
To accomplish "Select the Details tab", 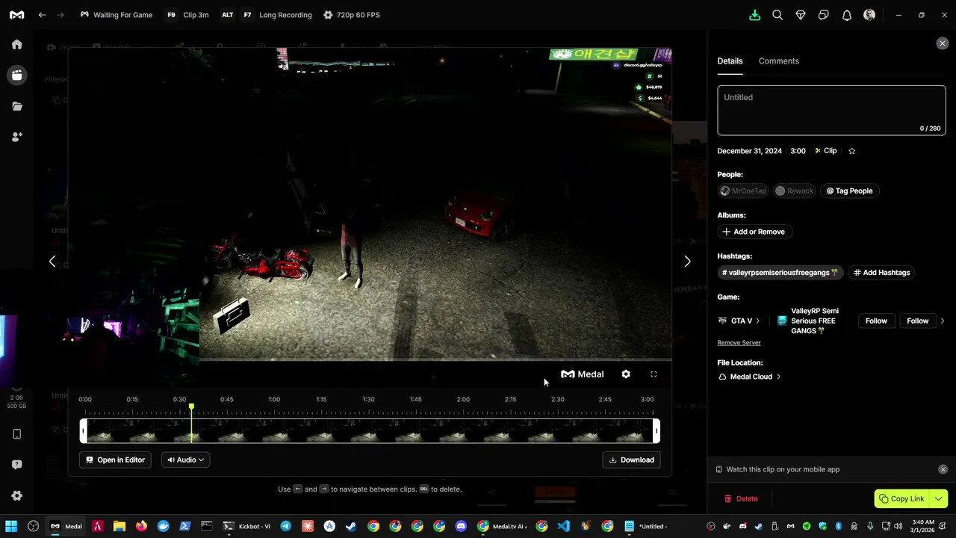I will 730,61.
